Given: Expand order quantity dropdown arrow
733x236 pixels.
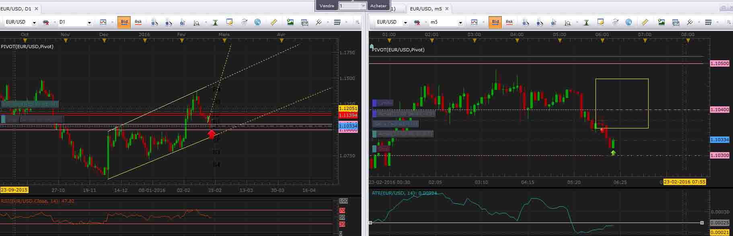Looking at the screenshot, I should (363, 6).
